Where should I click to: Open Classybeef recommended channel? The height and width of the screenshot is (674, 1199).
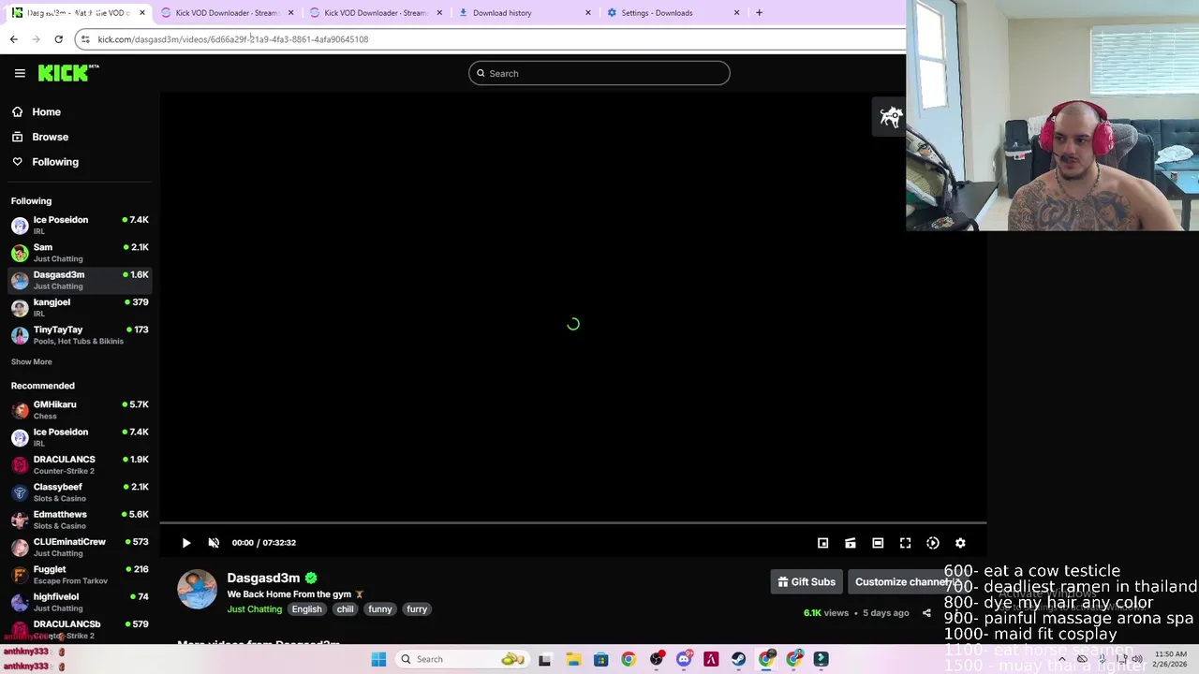(80, 492)
